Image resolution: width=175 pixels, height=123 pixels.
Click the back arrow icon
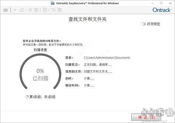[x=15, y=10]
